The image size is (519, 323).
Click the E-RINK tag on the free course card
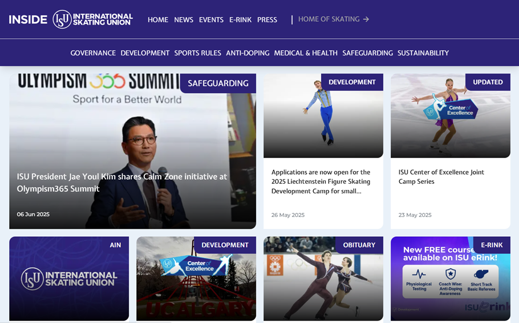point(492,245)
